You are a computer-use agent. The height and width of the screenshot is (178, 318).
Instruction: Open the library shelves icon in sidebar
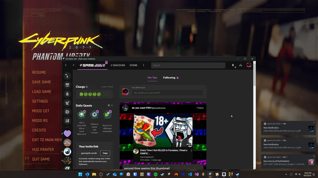pos(67,121)
